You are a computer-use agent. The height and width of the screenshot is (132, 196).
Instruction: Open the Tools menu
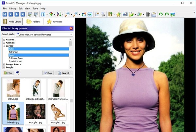click(x=35, y=8)
